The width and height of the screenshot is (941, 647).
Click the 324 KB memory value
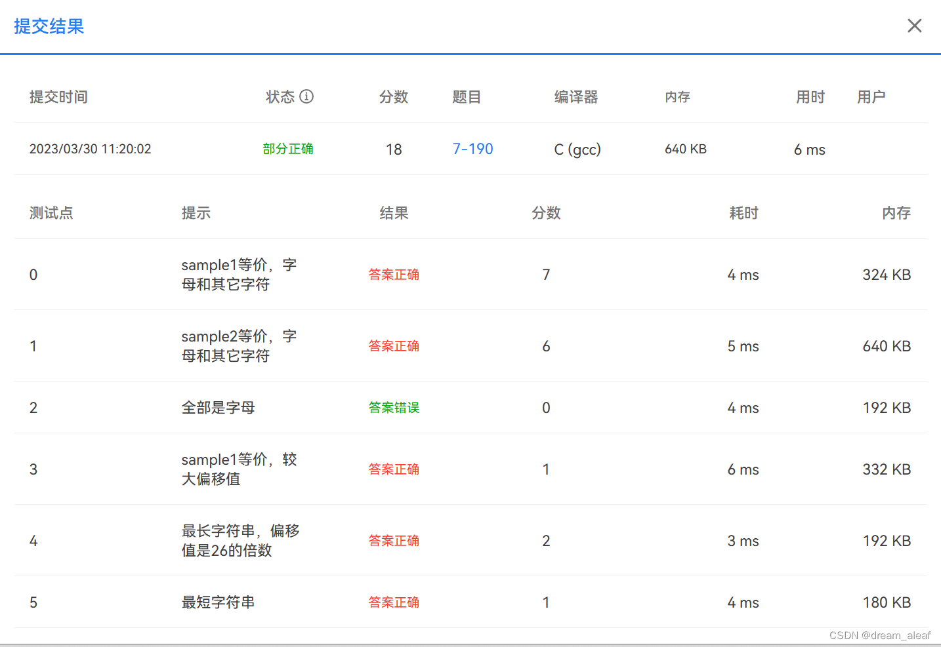[887, 275]
